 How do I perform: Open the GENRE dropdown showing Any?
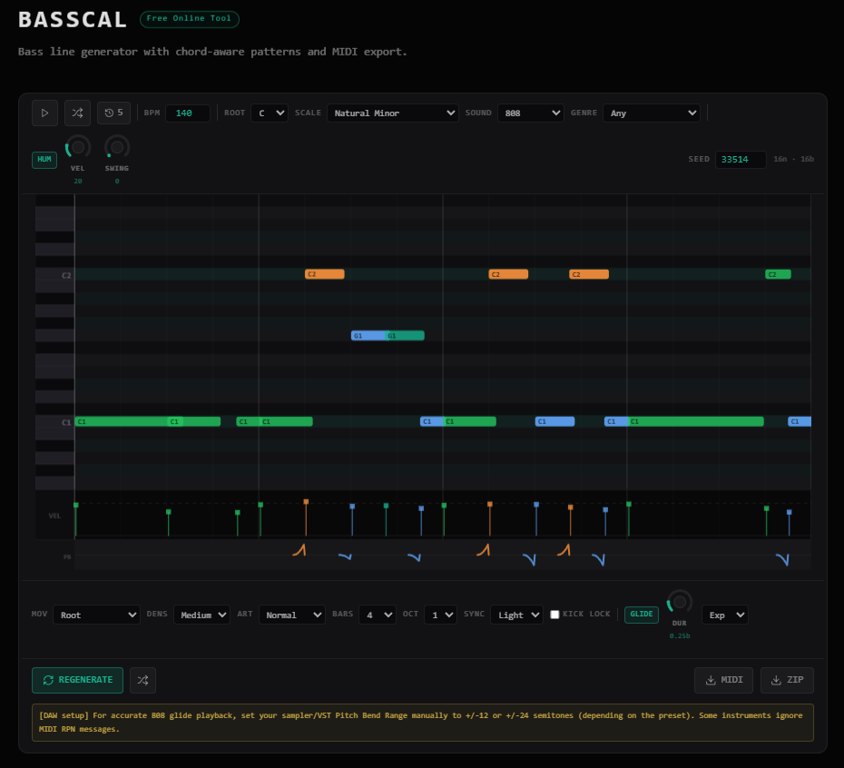(652, 113)
